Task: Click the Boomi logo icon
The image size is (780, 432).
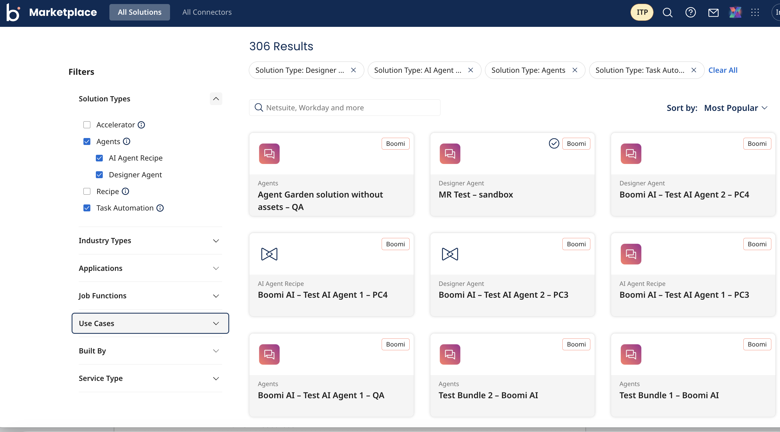Action: [x=13, y=12]
